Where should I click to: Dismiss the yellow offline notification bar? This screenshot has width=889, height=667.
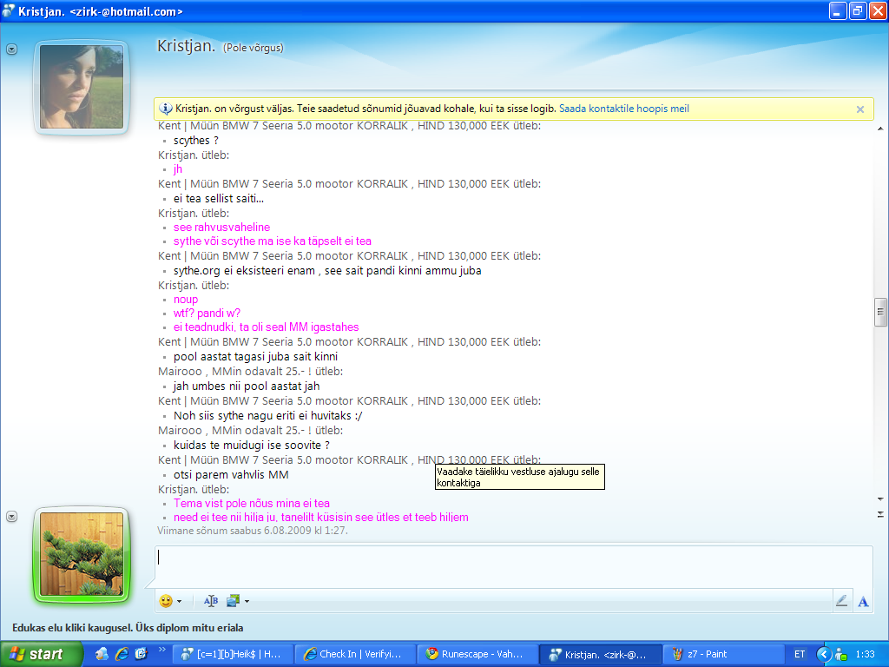pos(859,109)
